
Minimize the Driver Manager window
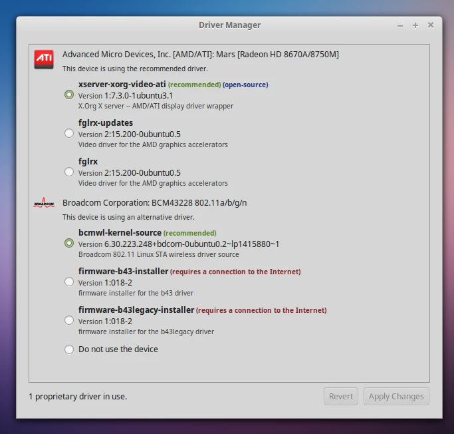[x=400, y=26]
